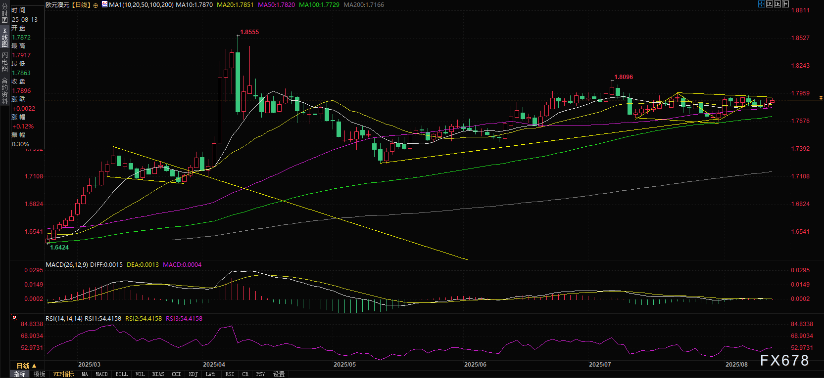Click the VIP指标 button
This screenshot has height=378, width=824.
63,374
